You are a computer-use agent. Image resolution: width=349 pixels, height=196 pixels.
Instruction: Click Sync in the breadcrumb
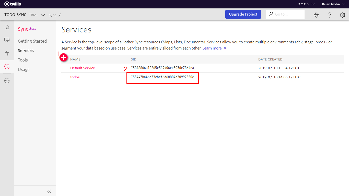(x=53, y=15)
